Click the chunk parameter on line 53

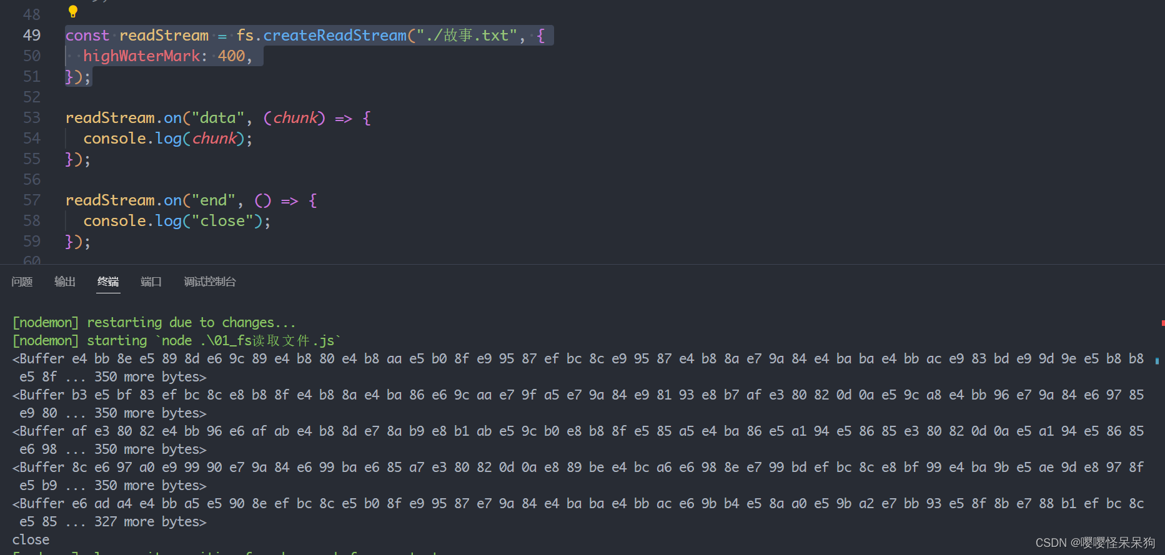click(x=295, y=118)
